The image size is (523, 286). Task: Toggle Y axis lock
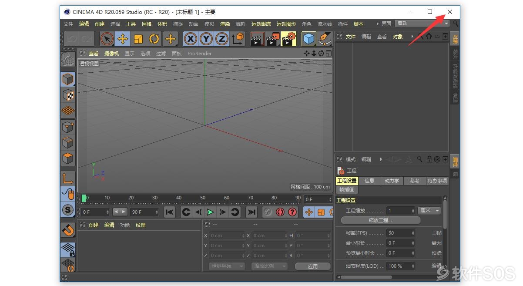206,39
